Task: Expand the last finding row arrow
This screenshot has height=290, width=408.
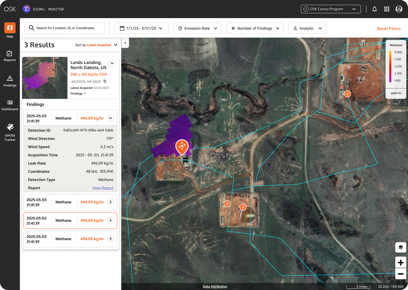Action: 110,239
